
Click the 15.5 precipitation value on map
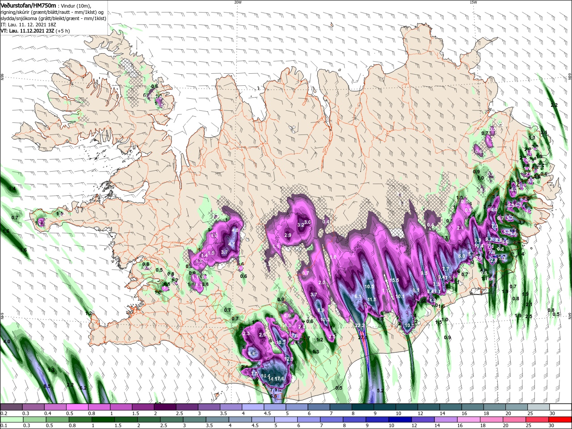(x=394, y=280)
